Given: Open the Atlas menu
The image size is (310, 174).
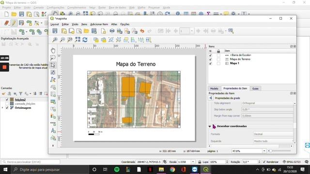Looking at the screenshot, I should [x=114, y=24].
